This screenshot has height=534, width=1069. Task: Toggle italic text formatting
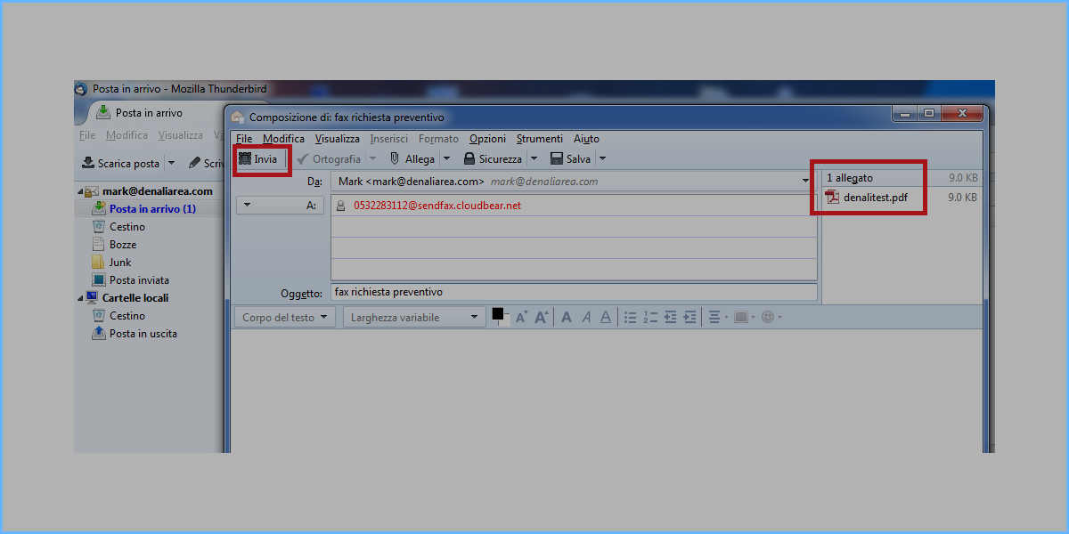(586, 317)
